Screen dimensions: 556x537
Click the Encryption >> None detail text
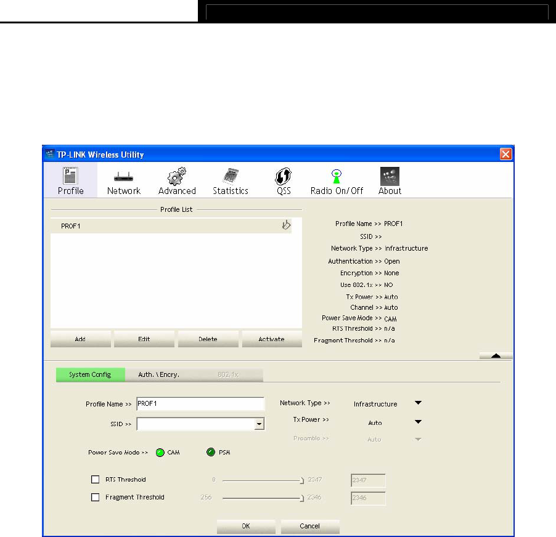click(369, 273)
